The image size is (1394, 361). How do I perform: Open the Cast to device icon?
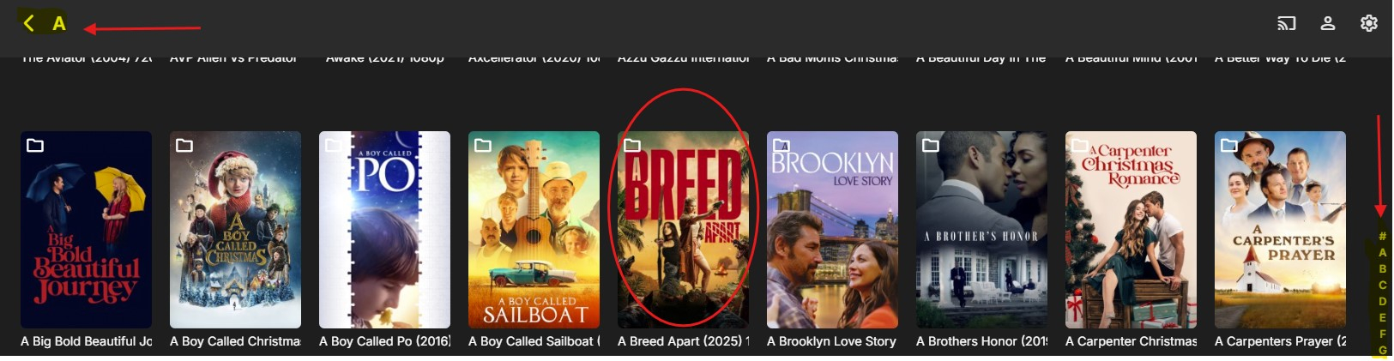point(1286,23)
